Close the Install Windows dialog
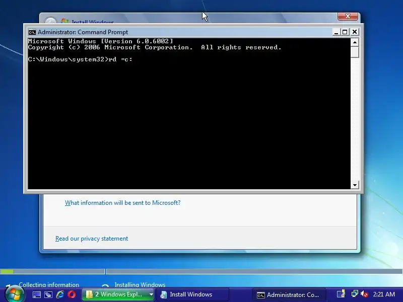 348,16
